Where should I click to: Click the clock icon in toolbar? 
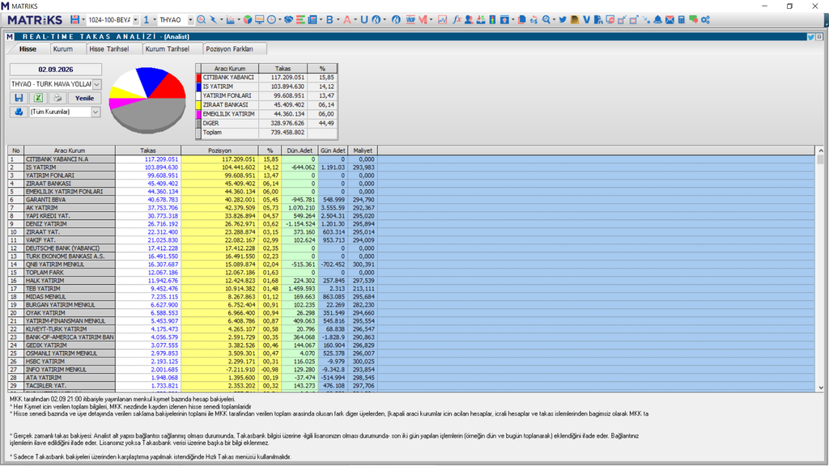click(271, 19)
